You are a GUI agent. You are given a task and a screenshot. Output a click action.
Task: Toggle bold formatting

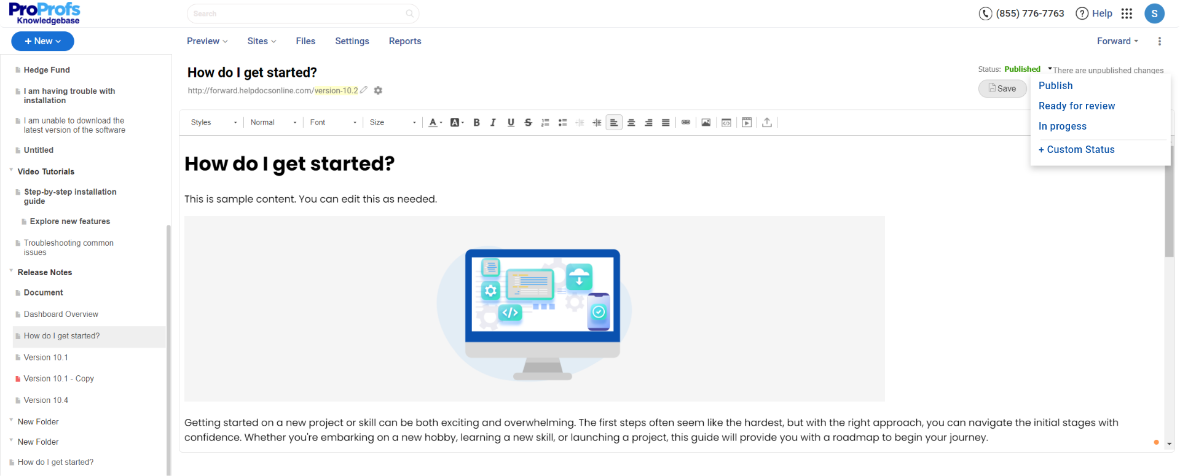coord(476,122)
